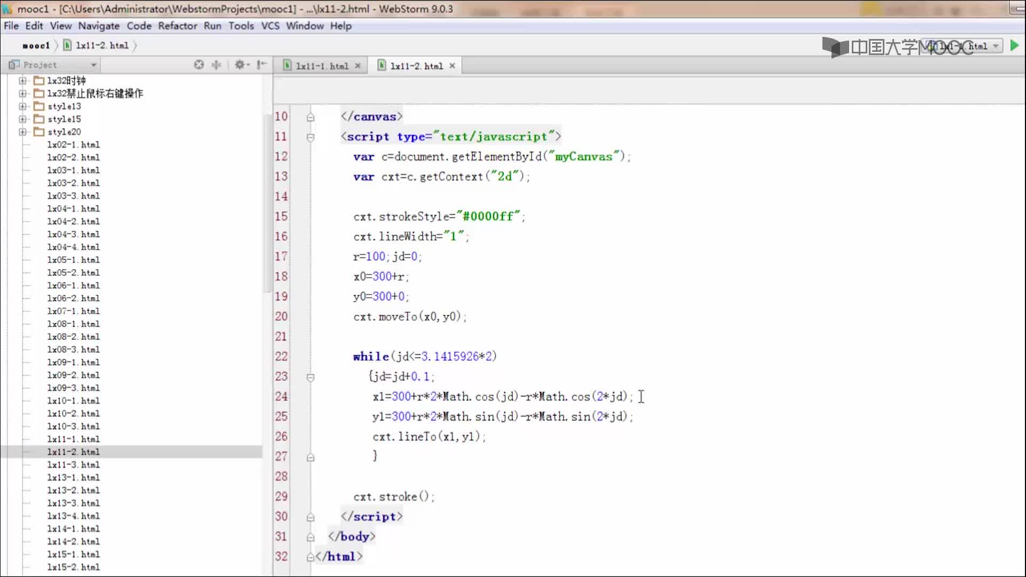Select lx08-3.html in project tree
Image resolution: width=1026 pixels, height=577 pixels.
click(73, 349)
